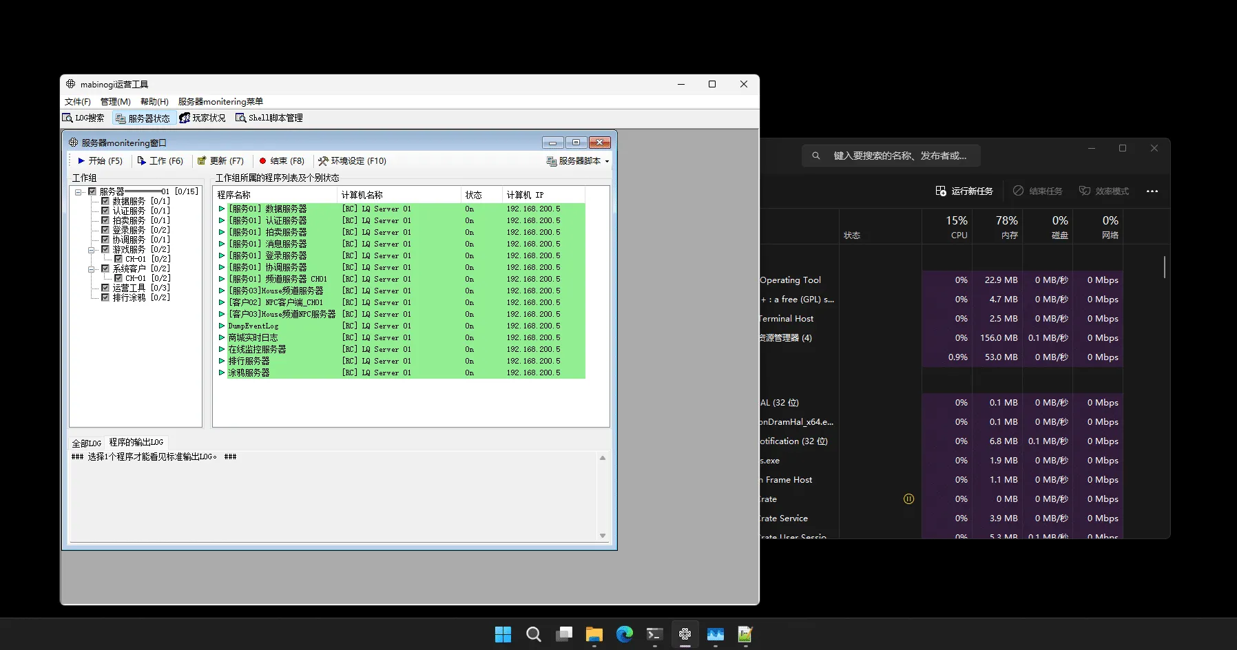Open the 服务器脚本 dropdown
This screenshot has width=1237, height=650.
point(578,160)
